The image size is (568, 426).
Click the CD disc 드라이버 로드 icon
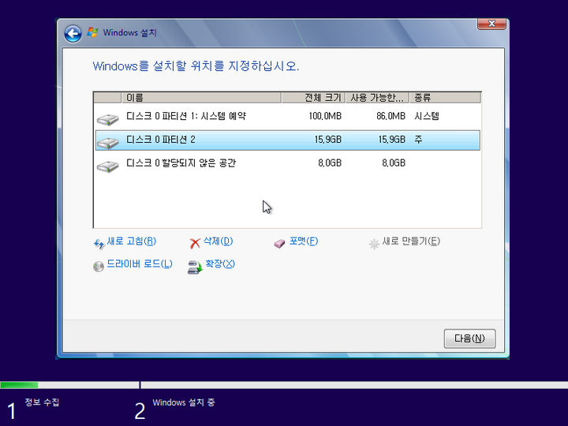click(x=98, y=267)
